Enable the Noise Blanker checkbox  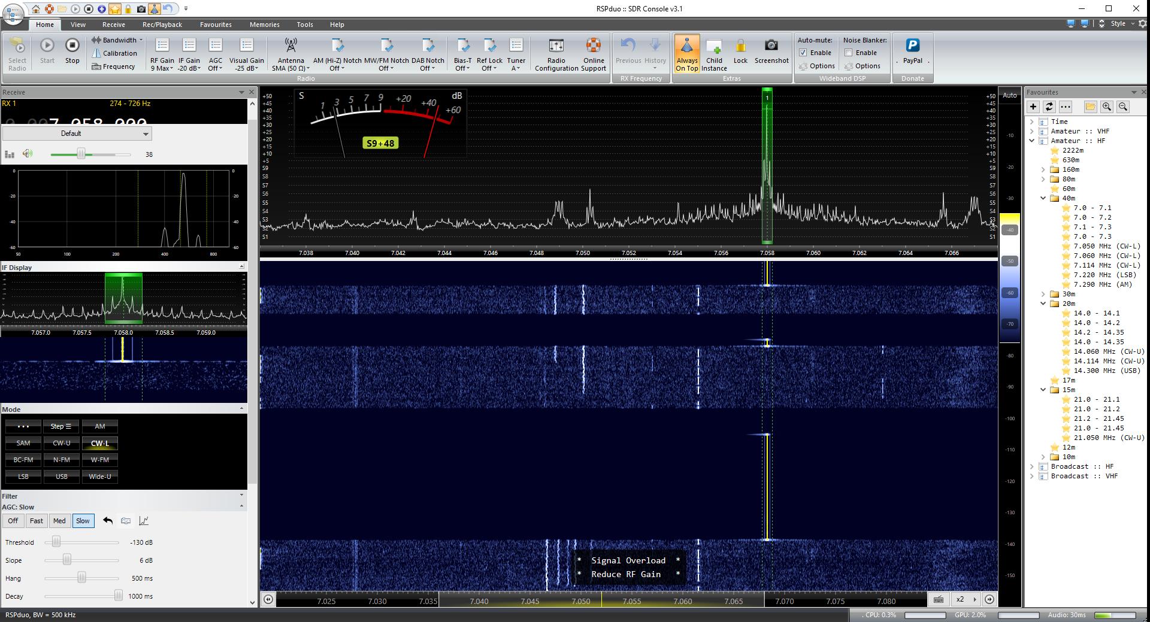[848, 53]
